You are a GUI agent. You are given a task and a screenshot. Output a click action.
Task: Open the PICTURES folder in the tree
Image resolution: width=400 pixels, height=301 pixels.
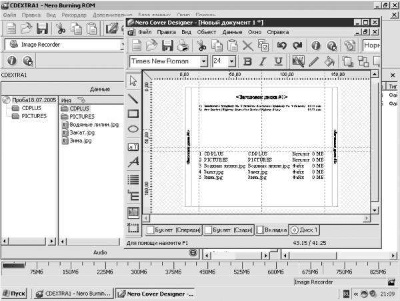(34, 116)
